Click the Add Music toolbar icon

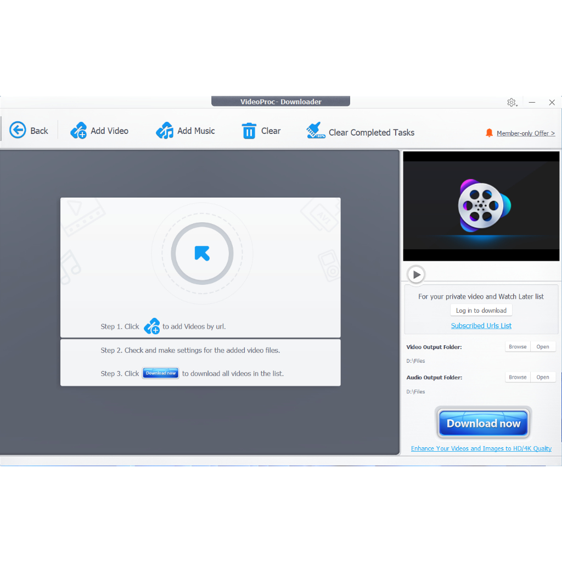click(165, 131)
